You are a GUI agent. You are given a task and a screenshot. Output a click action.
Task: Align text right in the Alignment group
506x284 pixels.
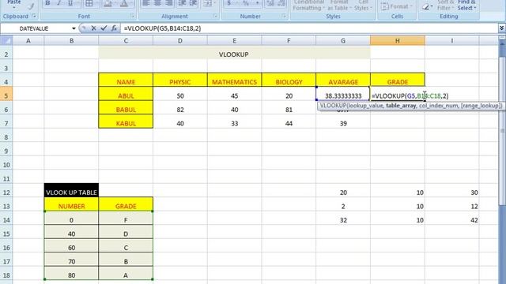[x=168, y=3]
